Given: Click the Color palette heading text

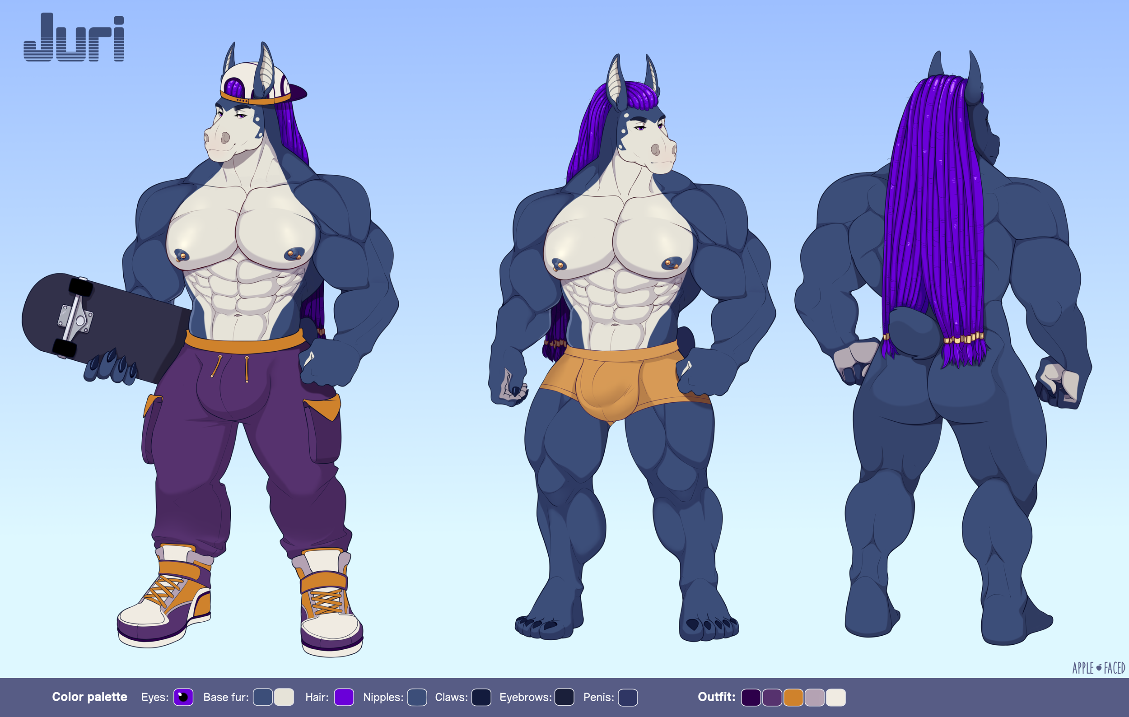Looking at the screenshot, I should pyautogui.click(x=89, y=697).
